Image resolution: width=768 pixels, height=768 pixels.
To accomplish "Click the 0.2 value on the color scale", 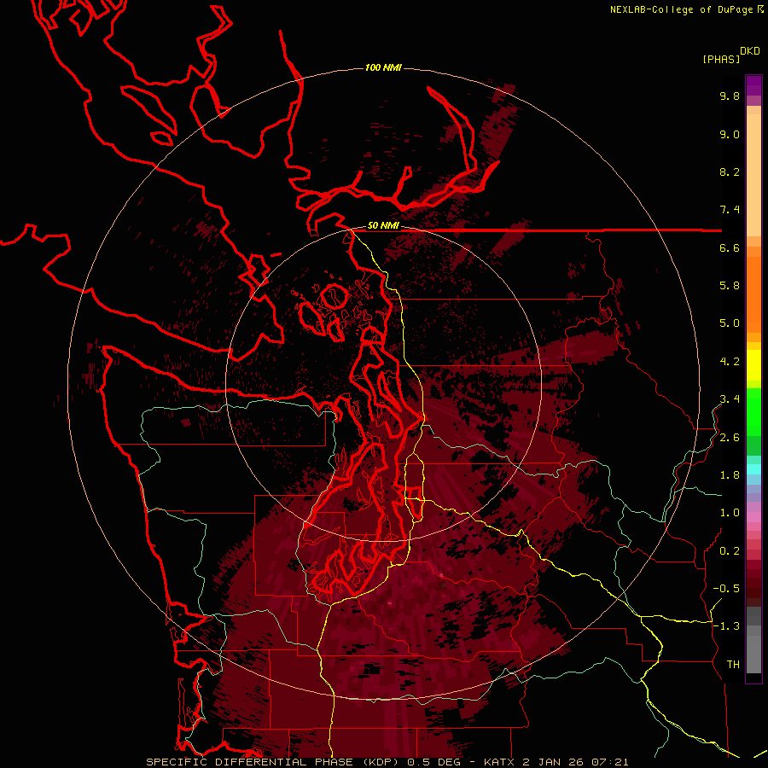I will (730, 551).
